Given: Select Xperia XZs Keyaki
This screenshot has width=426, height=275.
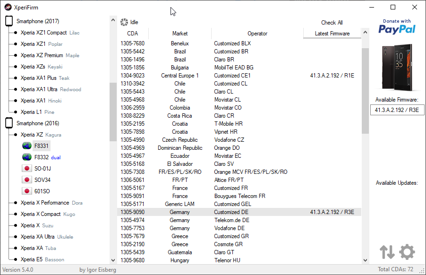Looking at the screenshot, I should coord(42,67).
